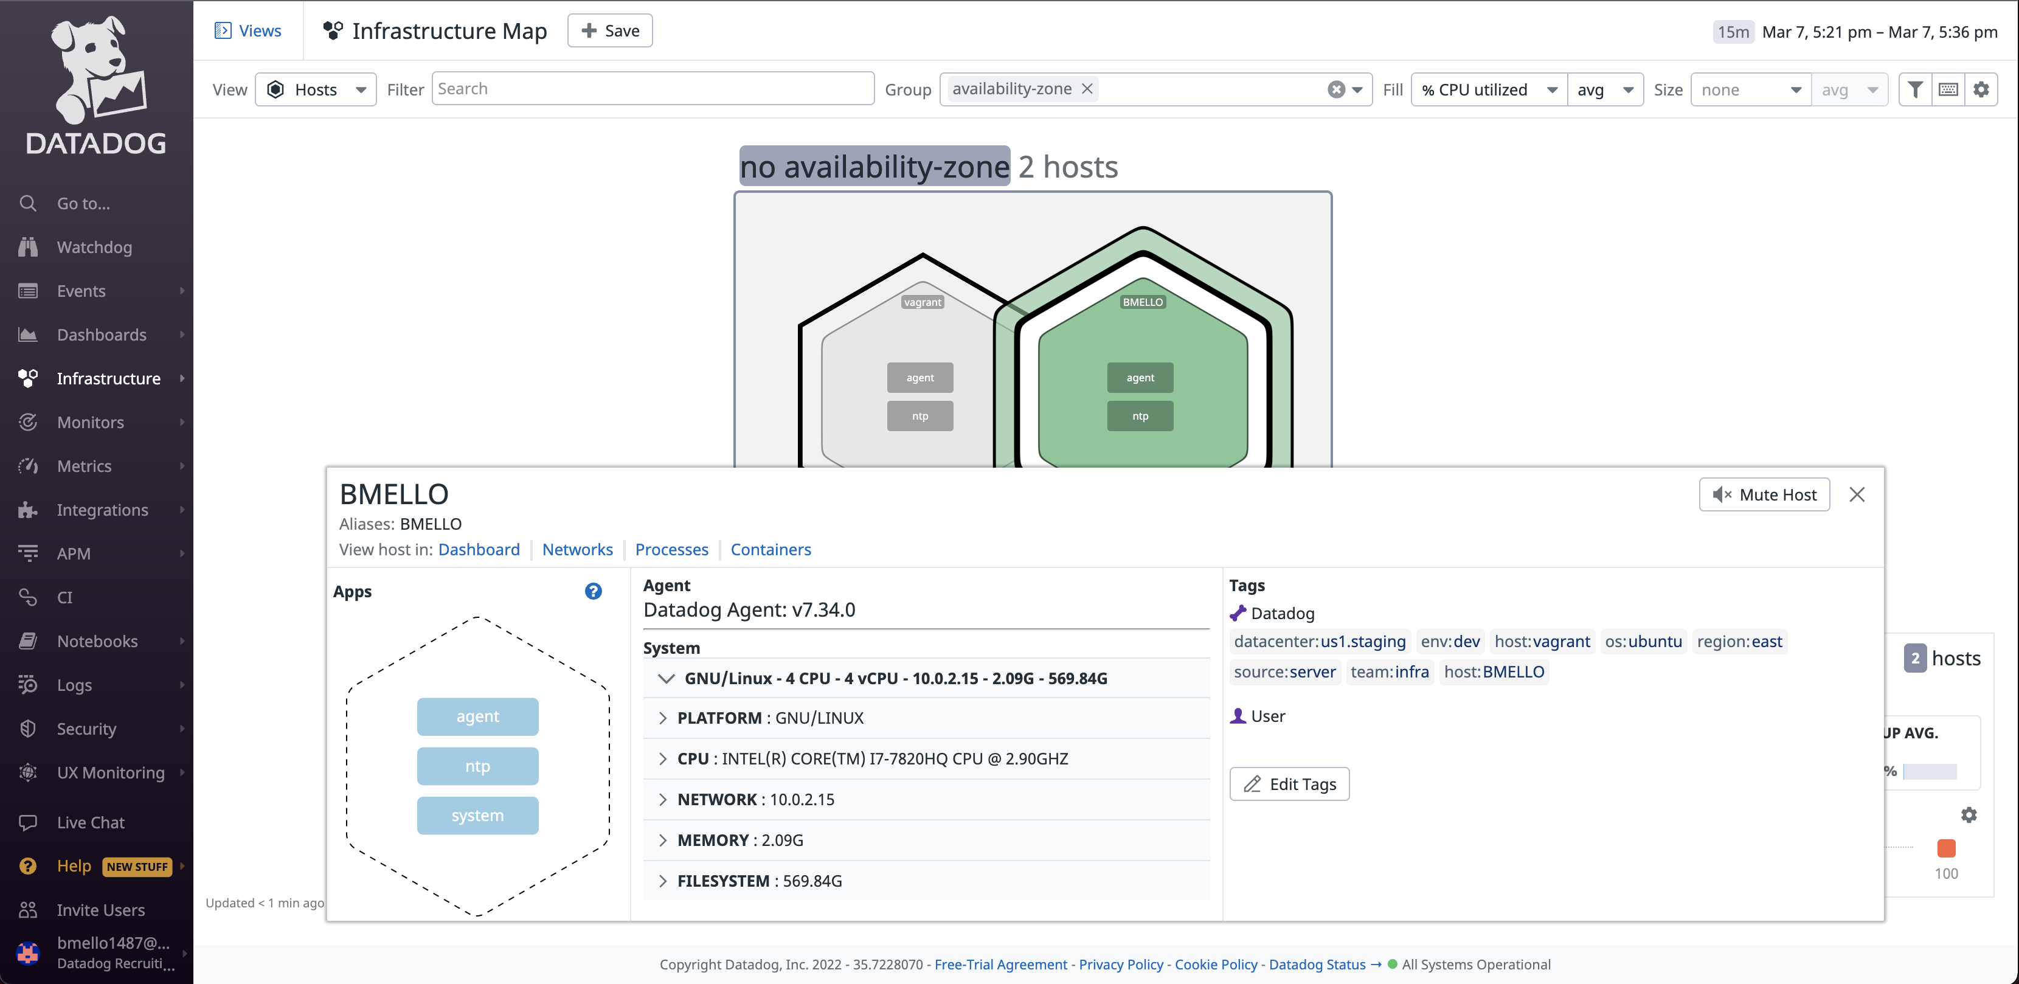This screenshot has height=984, width=2019.
Task: Open the Size avg aggregation dropdown
Action: point(1850,89)
